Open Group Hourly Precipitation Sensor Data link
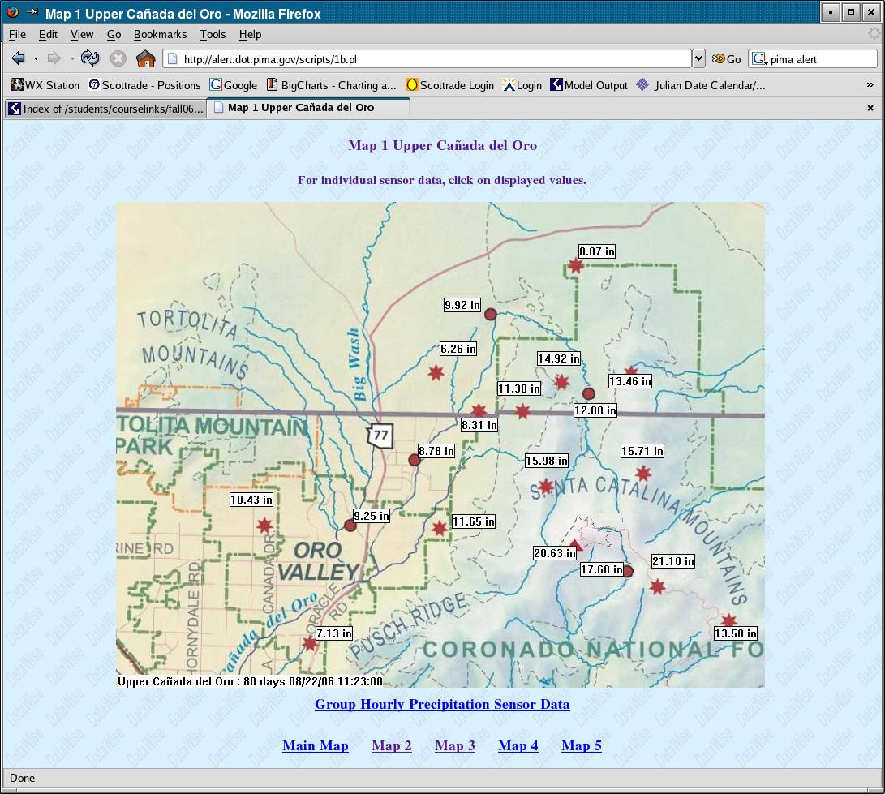The width and height of the screenshot is (885, 794). coord(442,704)
